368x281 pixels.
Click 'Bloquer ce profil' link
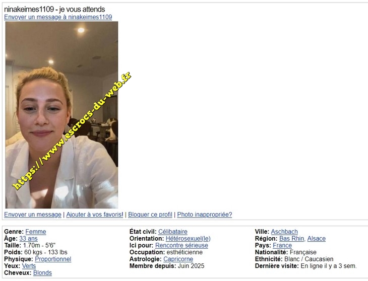(150, 215)
